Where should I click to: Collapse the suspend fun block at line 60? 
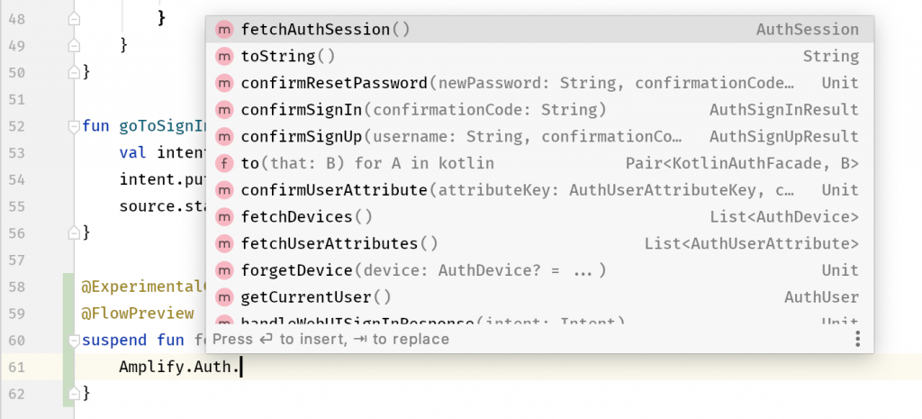(74, 340)
